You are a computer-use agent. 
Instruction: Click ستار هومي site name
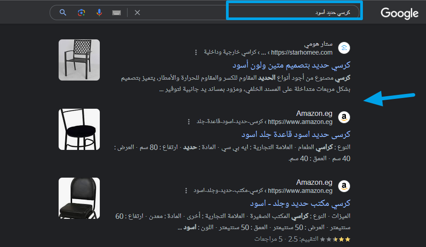point(318,44)
